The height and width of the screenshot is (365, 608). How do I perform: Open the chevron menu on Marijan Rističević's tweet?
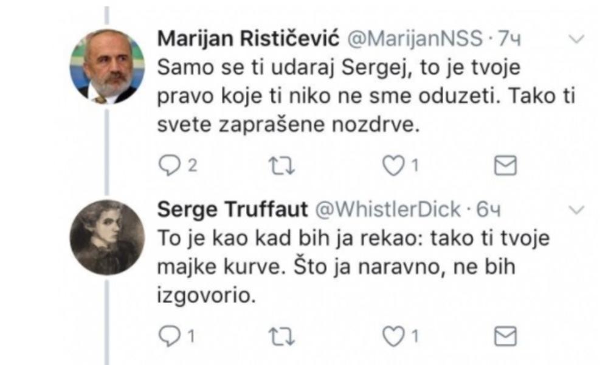click(575, 40)
